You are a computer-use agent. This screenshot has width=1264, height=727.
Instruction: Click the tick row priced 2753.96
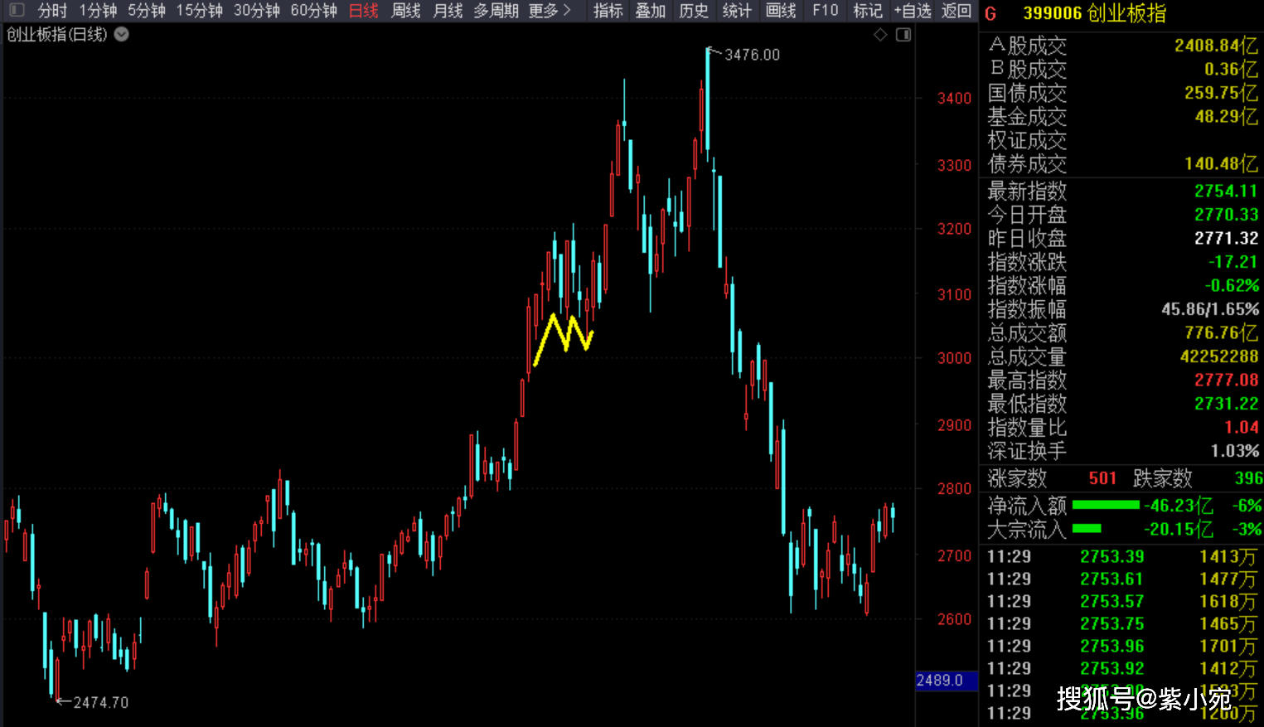click(x=1122, y=646)
